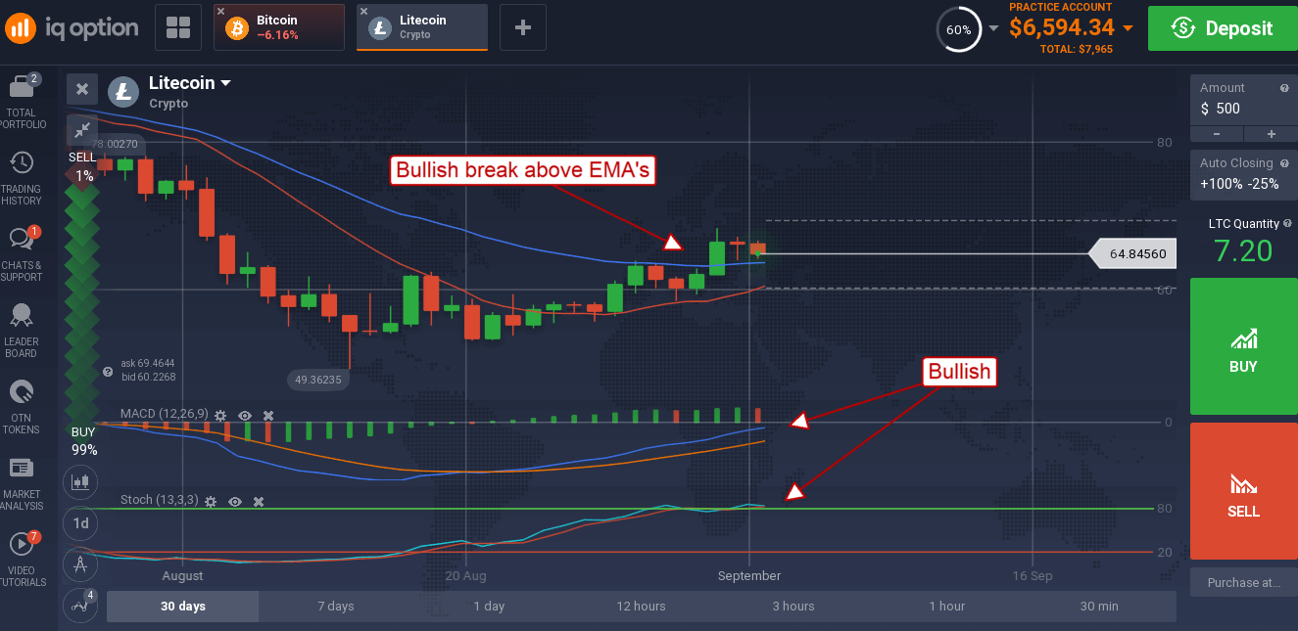This screenshot has height=631, width=1298.
Task: Open Stoch indicator settings gear
Action: [211, 501]
